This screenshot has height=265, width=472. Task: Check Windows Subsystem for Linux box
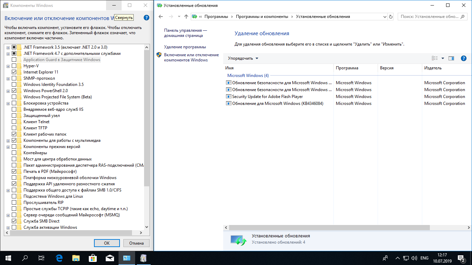tap(14, 196)
